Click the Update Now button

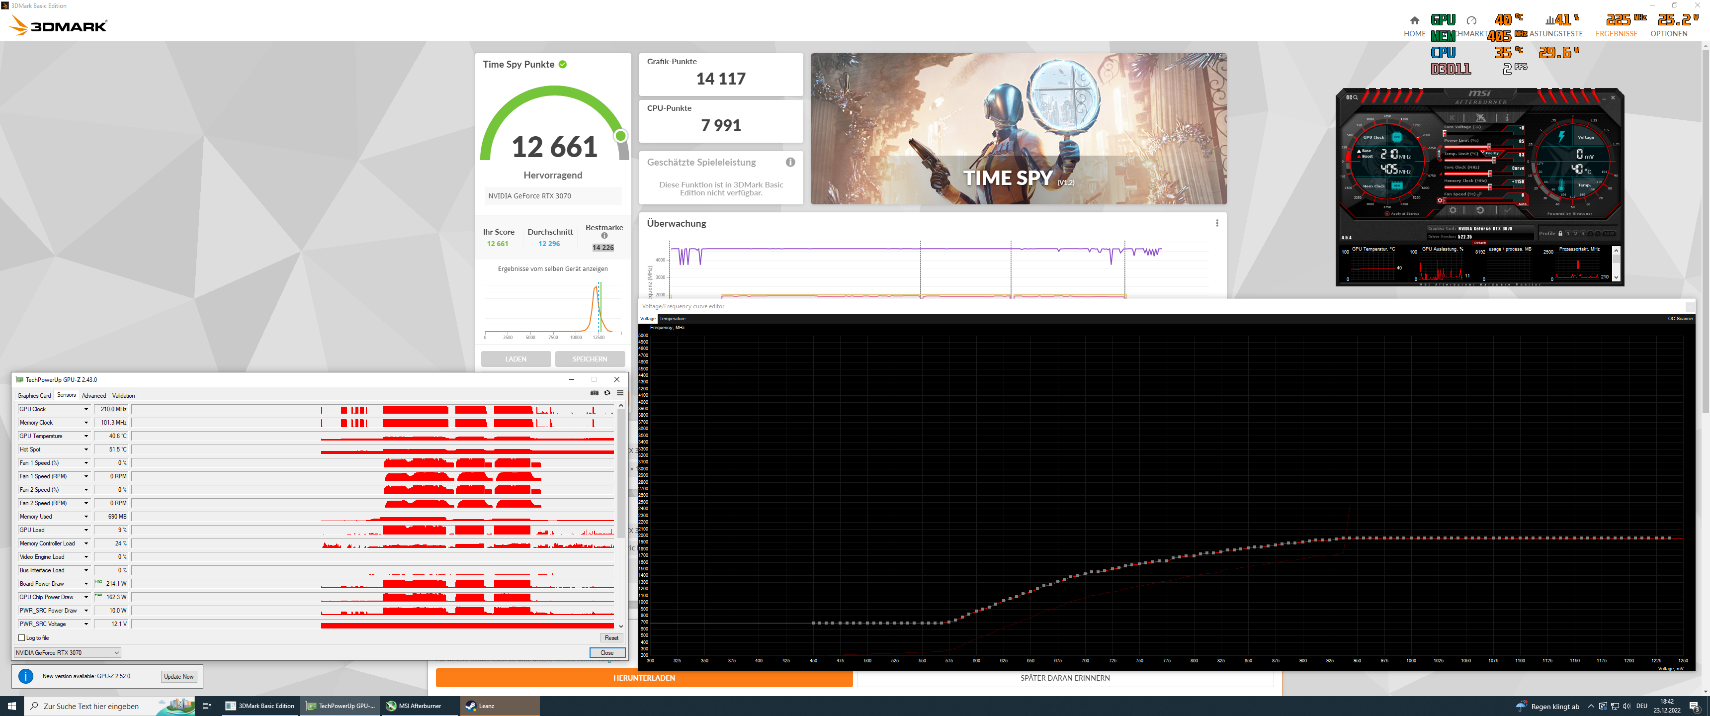click(x=178, y=676)
